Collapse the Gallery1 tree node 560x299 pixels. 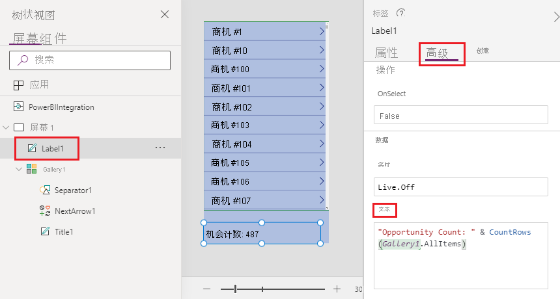pyautogui.click(x=19, y=169)
